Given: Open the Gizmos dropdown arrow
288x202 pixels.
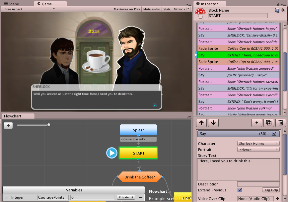Looking at the screenshot, I should [188, 9].
